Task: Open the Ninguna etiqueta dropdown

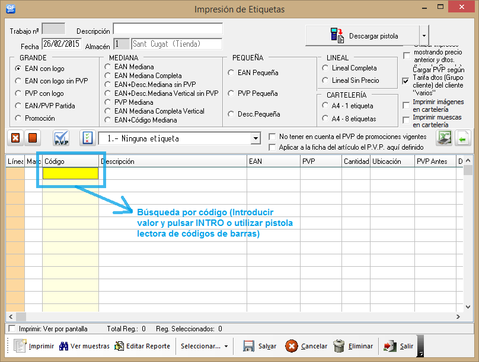Action: click(256, 138)
